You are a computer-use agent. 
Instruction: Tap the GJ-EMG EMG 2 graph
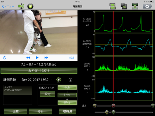point(124,89)
